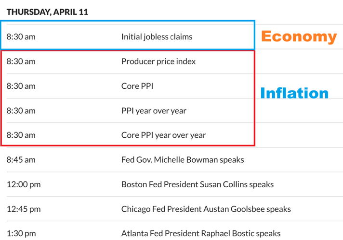Click the orange Economy label

tap(299, 37)
